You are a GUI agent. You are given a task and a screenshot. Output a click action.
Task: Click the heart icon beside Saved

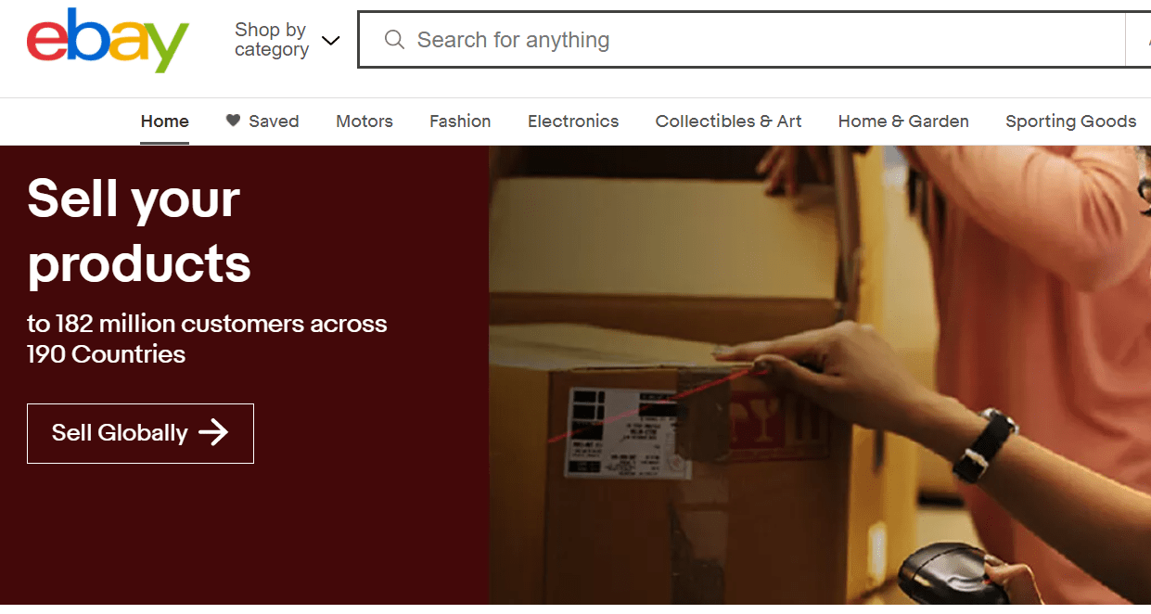coord(233,121)
